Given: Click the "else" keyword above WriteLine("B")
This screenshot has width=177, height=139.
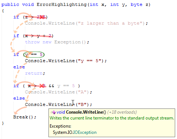Looking at the screenshot, I should pyautogui.click(x=19, y=98).
